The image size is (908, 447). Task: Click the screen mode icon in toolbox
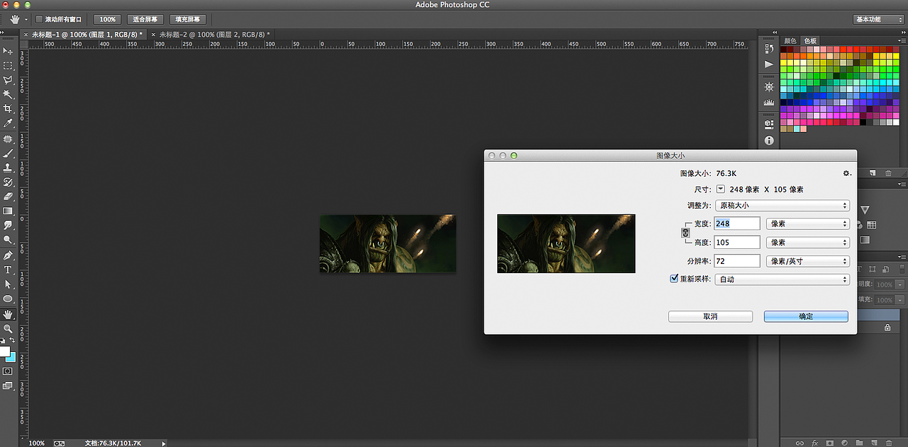(8, 386)
